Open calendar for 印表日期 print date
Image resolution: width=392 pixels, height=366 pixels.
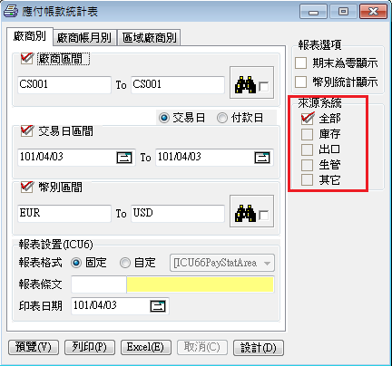coord(158,306)
